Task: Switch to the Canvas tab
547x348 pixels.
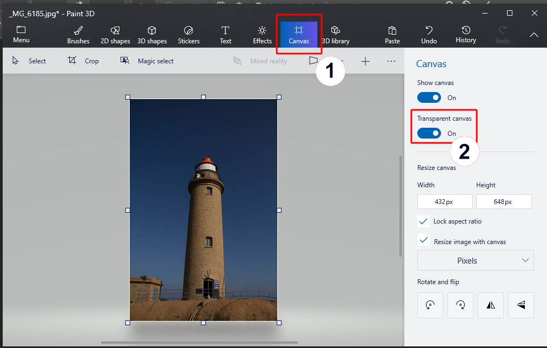Action: pos(299,34)
